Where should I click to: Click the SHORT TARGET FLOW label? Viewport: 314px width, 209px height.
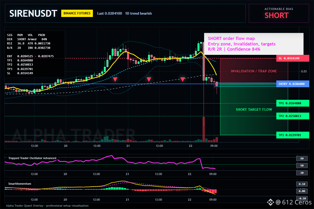254,109
